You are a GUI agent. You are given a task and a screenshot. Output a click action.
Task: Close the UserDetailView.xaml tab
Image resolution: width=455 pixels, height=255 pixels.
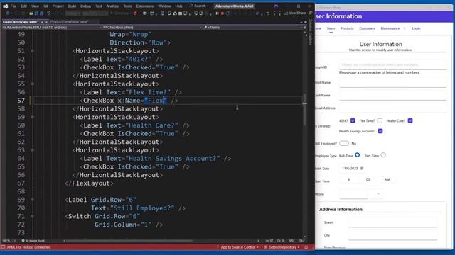pos(46,22)
